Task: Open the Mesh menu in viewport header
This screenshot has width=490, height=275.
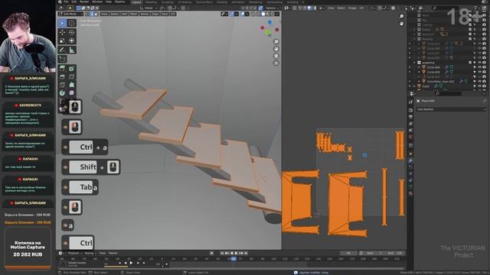Action: [x=133, y=14]
